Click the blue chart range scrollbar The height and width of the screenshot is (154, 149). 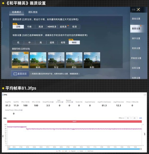[75, 149]
